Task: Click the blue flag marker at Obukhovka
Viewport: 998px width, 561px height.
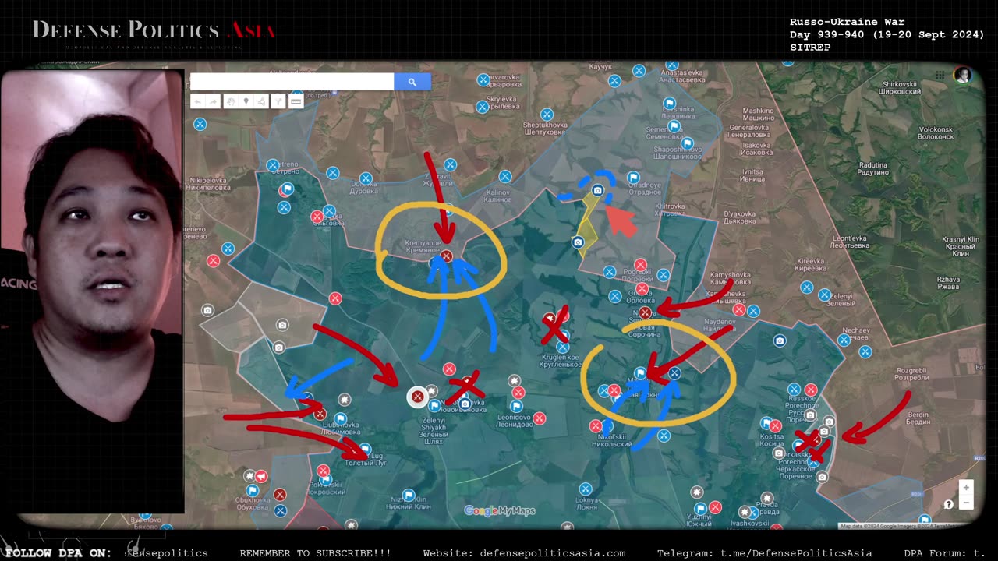Action: [253, 490]
